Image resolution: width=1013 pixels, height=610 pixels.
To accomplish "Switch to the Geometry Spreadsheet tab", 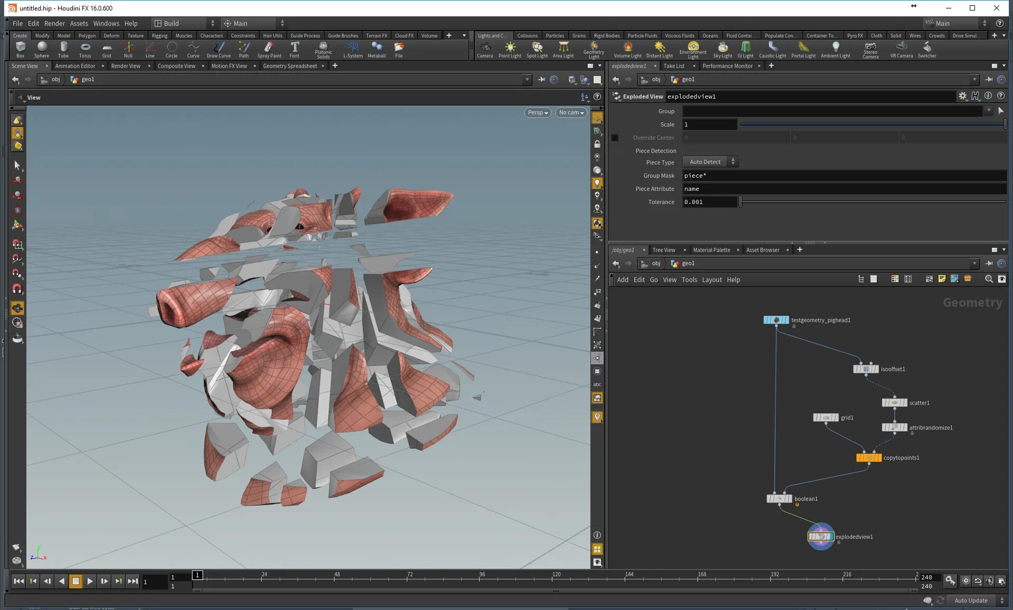I will pos(290,66).
